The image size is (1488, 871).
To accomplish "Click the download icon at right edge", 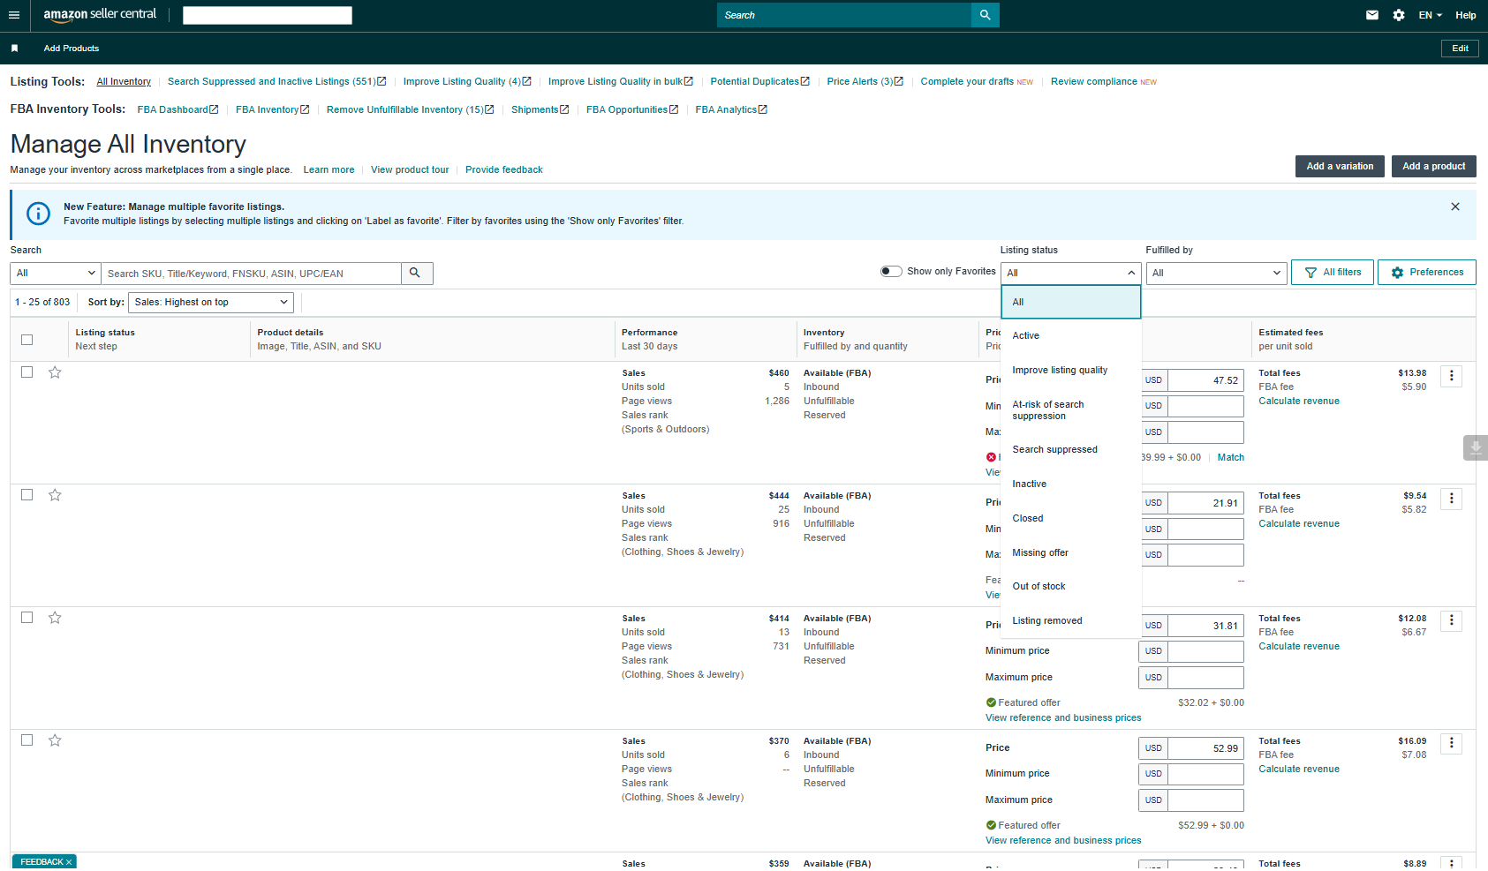I will [1476, 448].
